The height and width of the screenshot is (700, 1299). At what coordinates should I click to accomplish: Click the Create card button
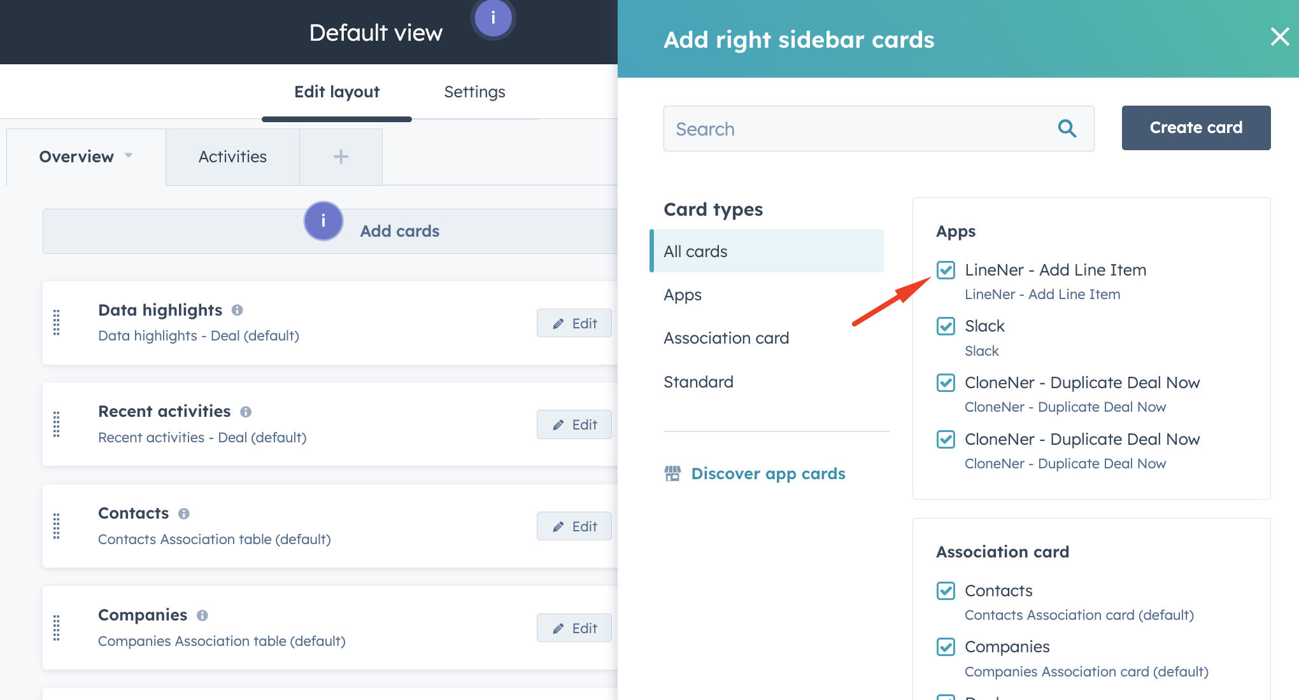(x=1196, y=128)
